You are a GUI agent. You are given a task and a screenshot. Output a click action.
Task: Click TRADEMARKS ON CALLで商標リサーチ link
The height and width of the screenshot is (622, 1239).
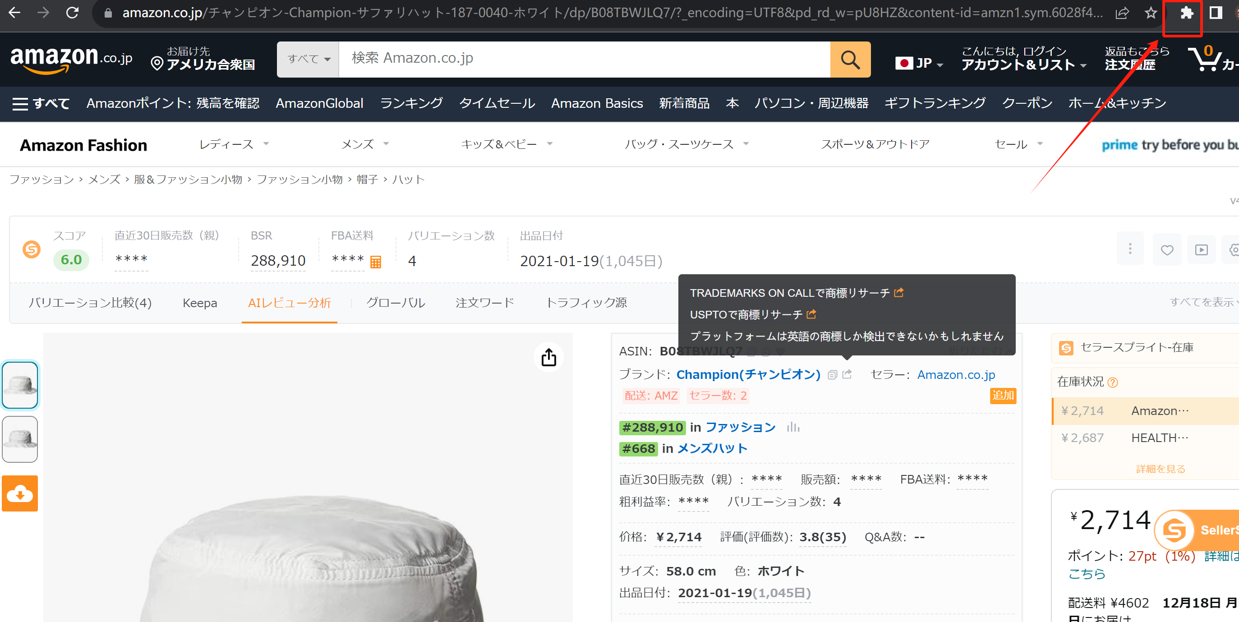point(796,293)
